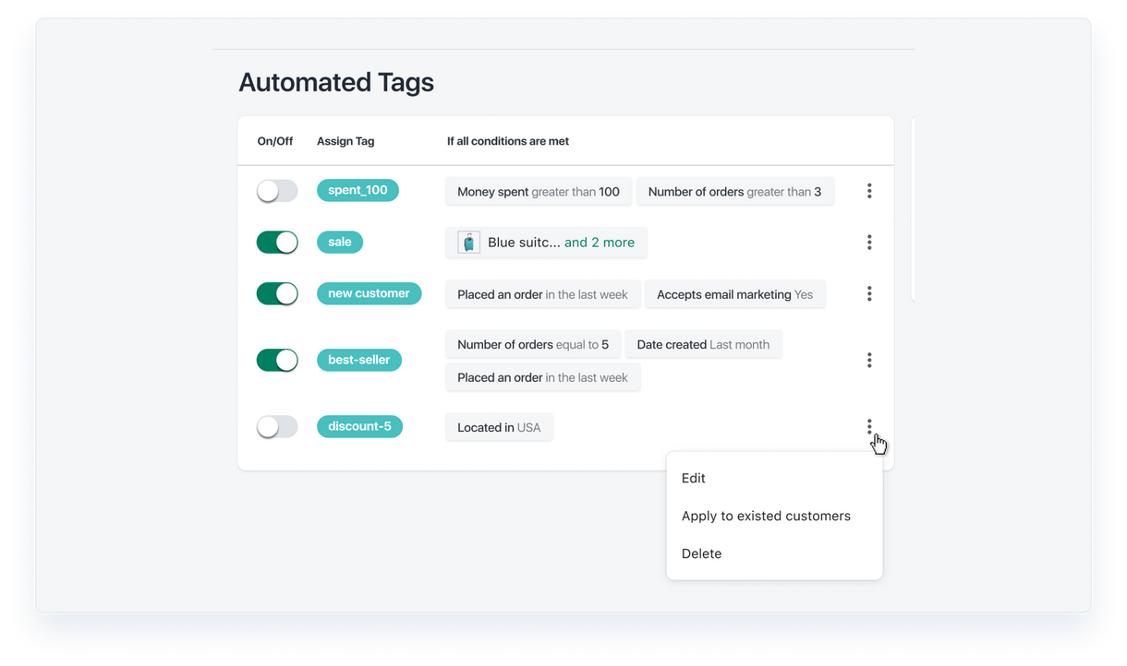Open the three-dot menu for spent_100 row

[868, 191]
